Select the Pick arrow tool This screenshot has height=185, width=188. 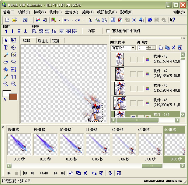coord(6,40)
